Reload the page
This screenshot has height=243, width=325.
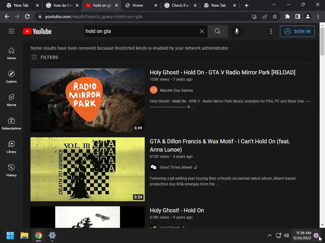pyautogui.click(x=27, y=16)
